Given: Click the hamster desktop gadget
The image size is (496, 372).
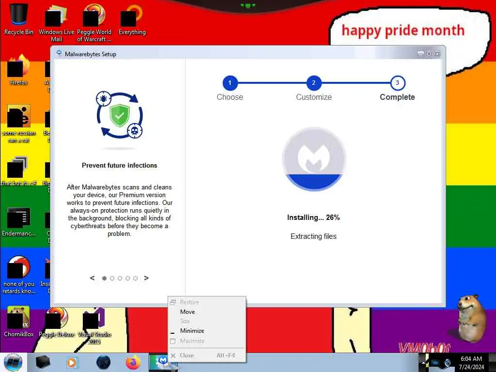Looking at the screenshot, I should (472, 318).
